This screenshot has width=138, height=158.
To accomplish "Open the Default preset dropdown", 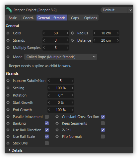I will pyautogui.click(x=114, y=10).
